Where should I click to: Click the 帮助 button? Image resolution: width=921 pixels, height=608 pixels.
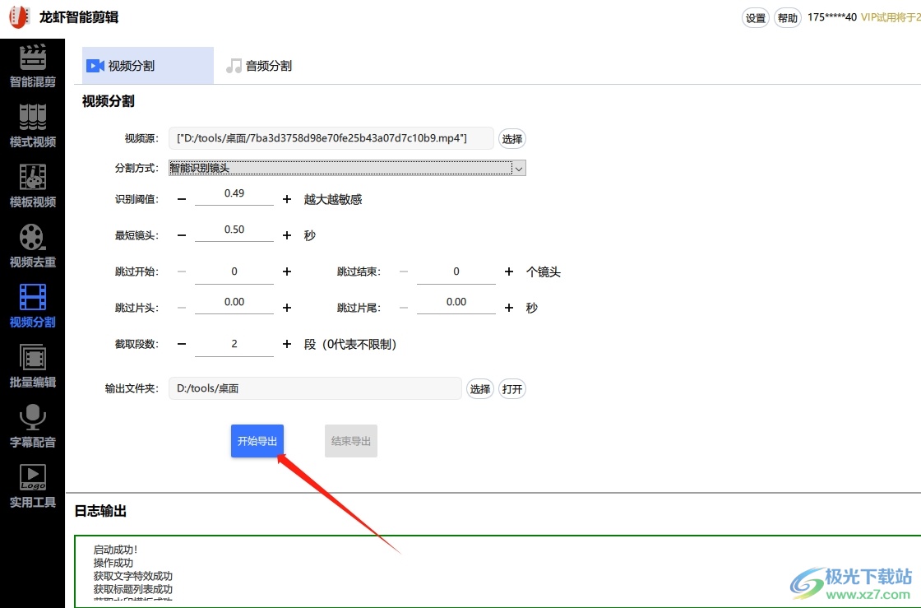[787, 18]
